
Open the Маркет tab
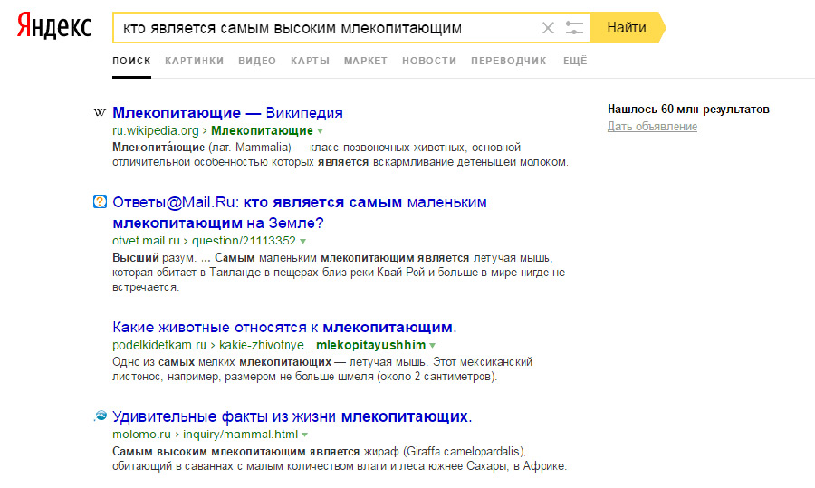366,61
